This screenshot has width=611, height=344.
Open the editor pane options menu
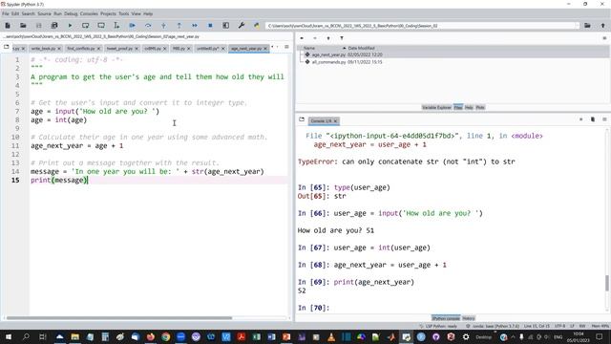pyautogui.click(x=286, y=47)
